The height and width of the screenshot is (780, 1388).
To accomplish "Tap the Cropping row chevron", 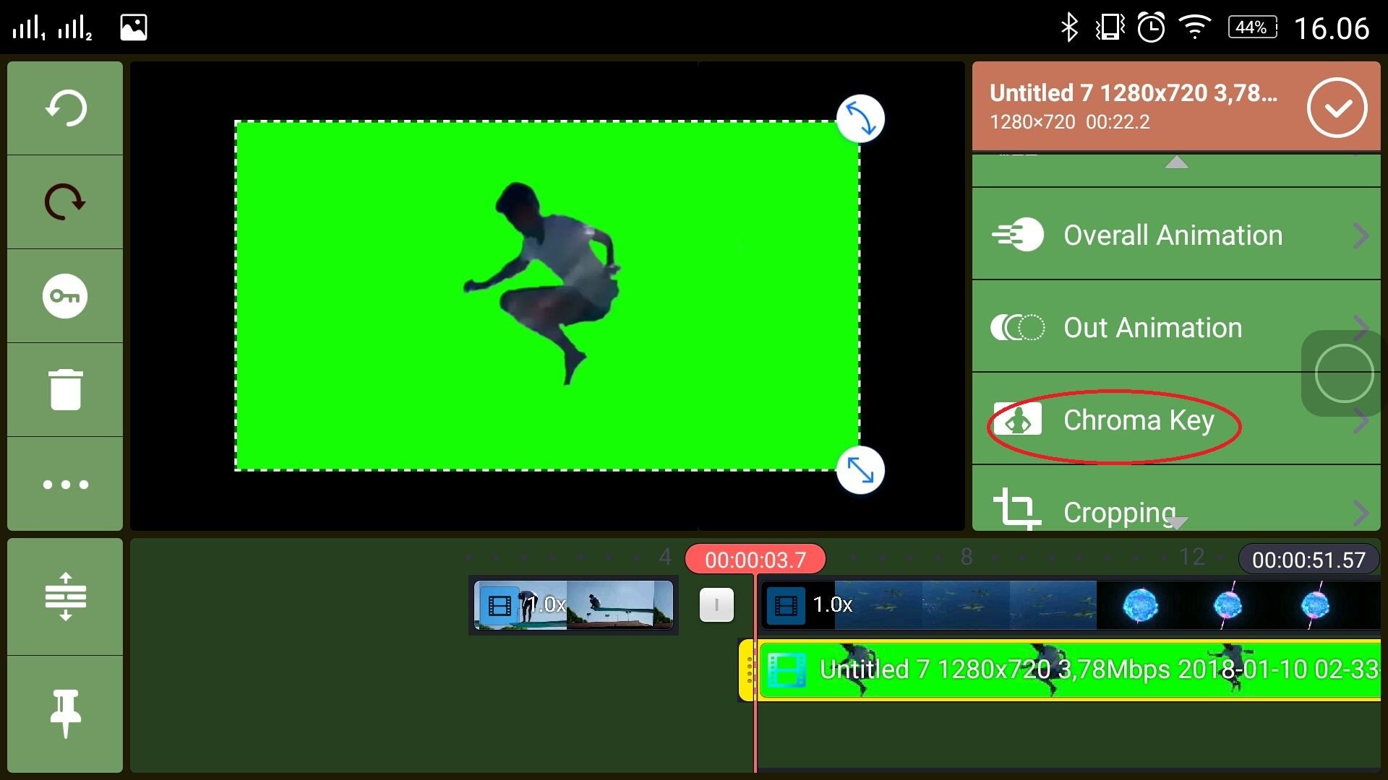I will pos(1361,513).
